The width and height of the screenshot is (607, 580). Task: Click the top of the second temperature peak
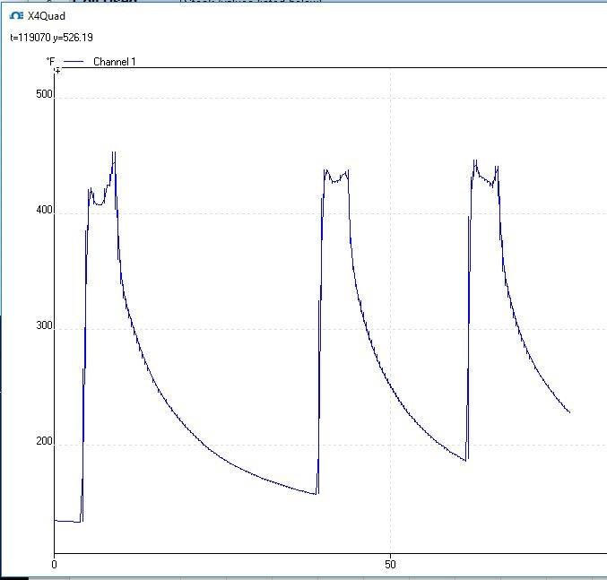click(x=326, y=169)
